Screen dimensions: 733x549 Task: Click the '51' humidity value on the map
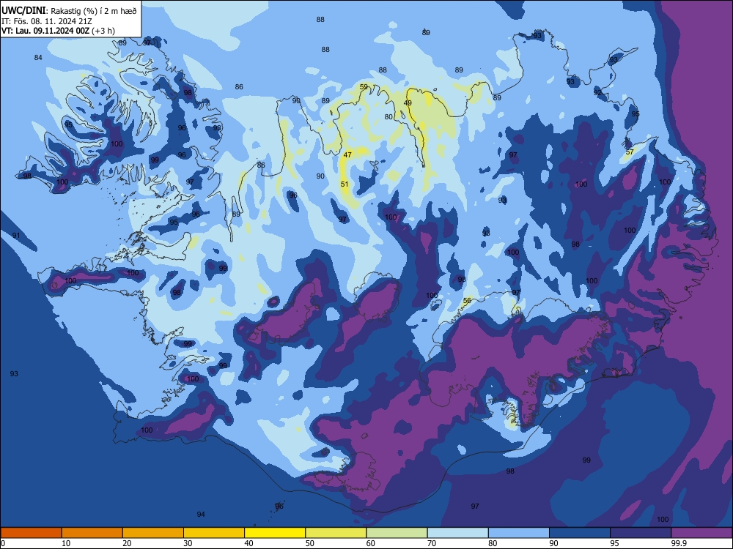tap(345, 184)
